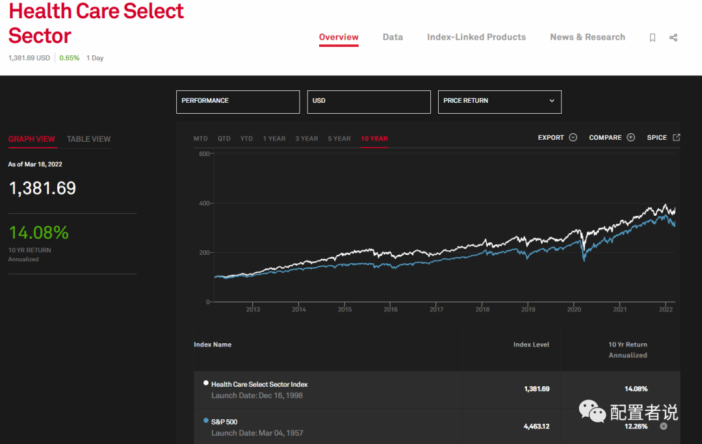Select the MTD time range
The height and width of the screenshot is (444, 702).
tap(201, 138)
